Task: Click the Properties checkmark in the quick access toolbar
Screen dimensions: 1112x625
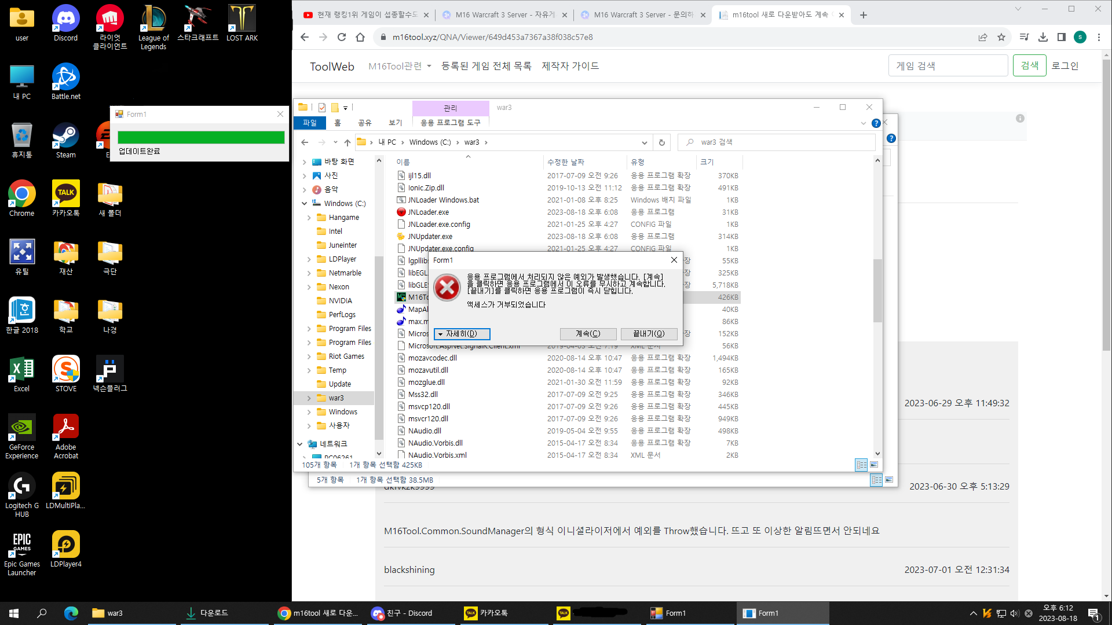Action: (322, 108)
